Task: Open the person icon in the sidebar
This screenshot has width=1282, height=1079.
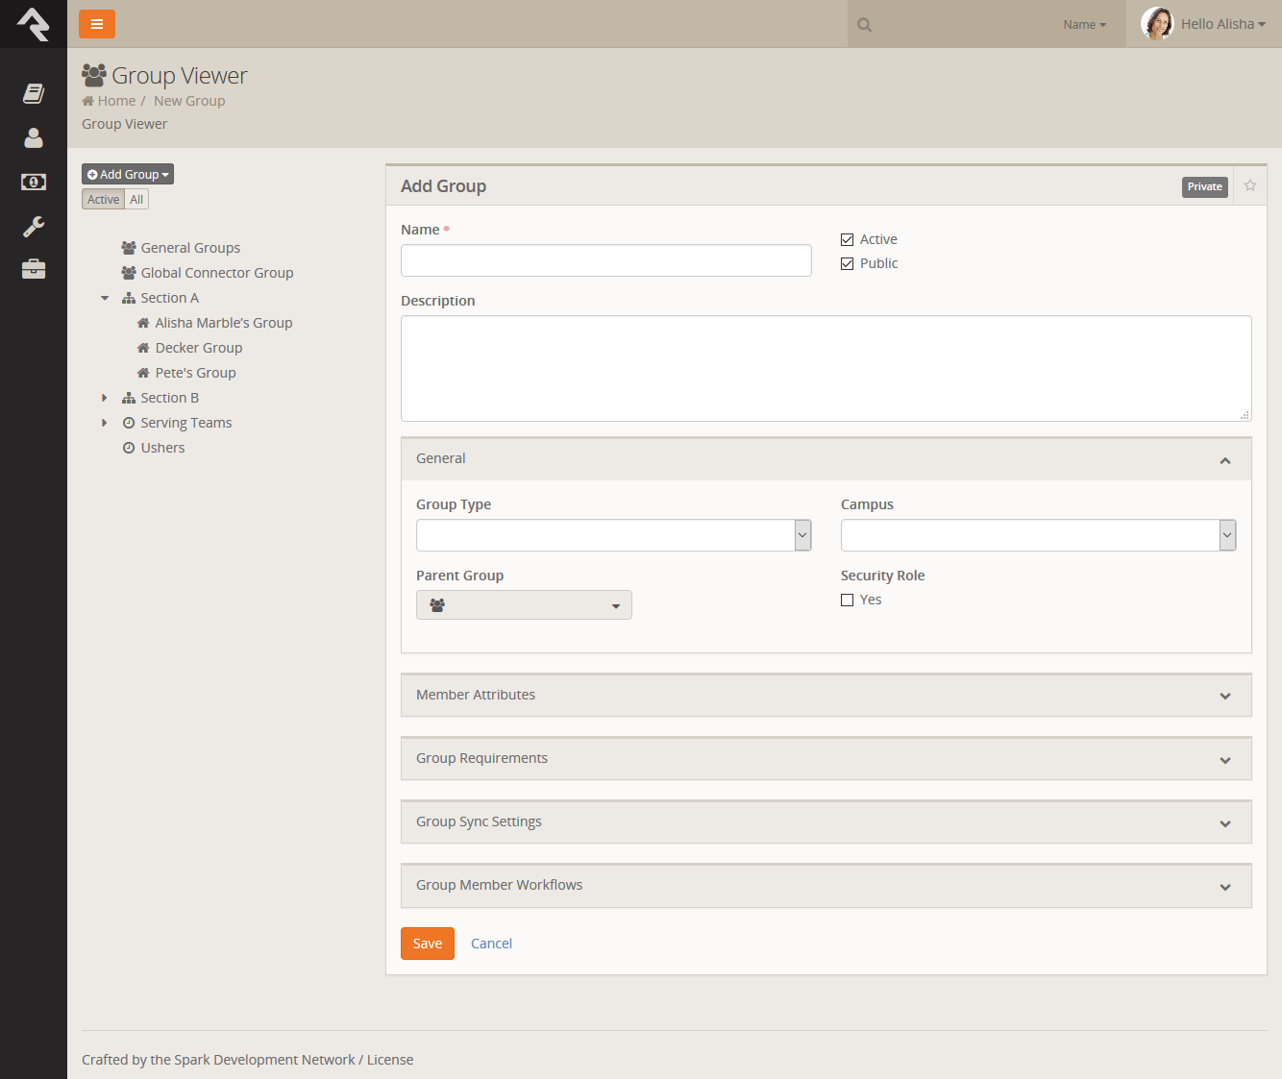Action: pos(34,138)
